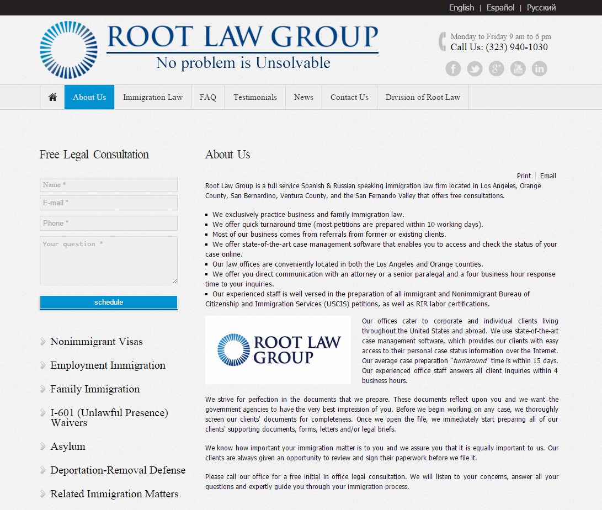Switch to the Testimonials tab
The width and height of the screenshot is (602, 510).
tap(255, 97)
